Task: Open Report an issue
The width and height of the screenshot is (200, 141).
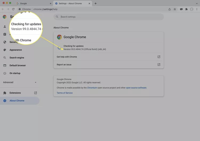Action: tap(109, 65)
